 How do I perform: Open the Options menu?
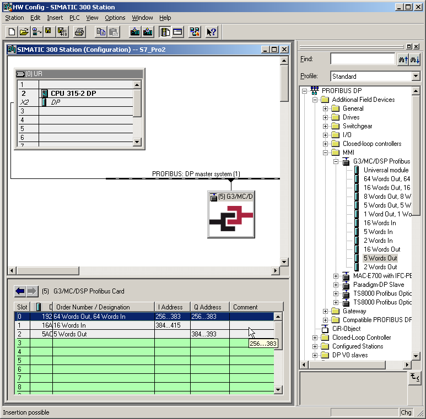[115, 18]
